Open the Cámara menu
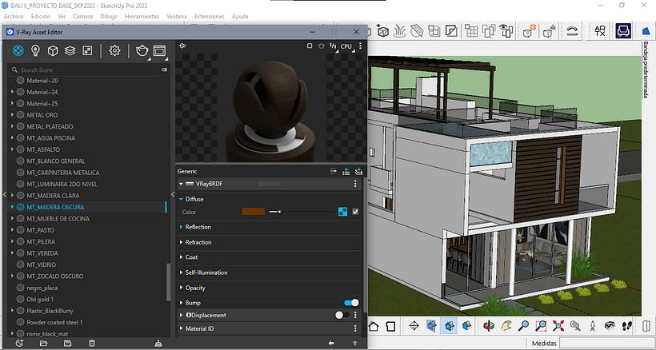This screenshot has height=350, width=656. point(83,16)
